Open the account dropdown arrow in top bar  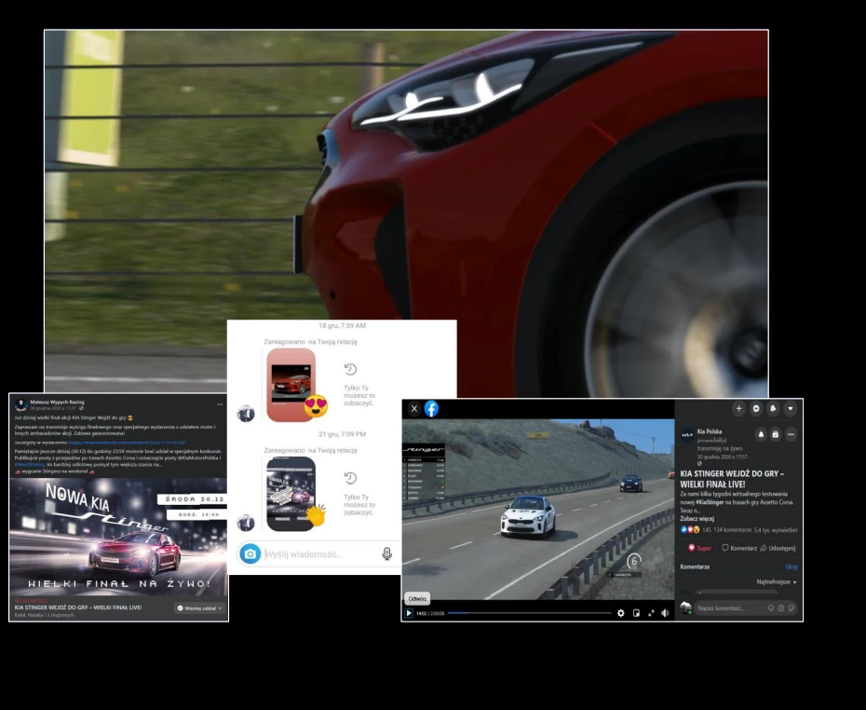791,409
